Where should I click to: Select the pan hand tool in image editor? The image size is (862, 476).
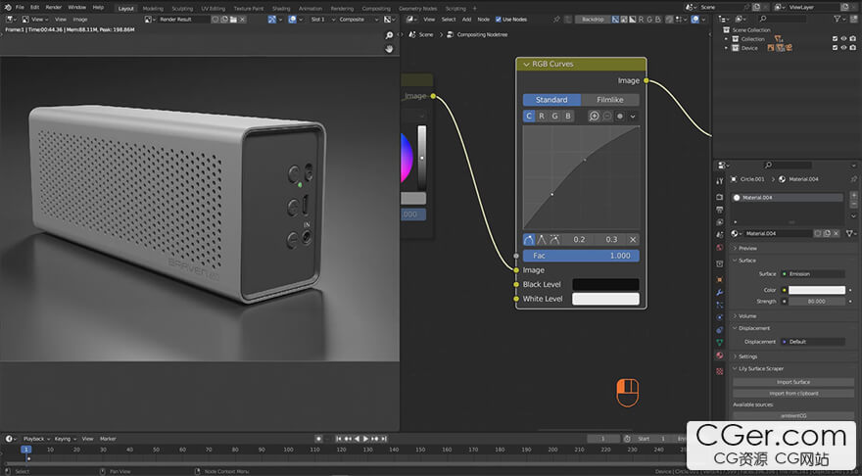point(389,49)
